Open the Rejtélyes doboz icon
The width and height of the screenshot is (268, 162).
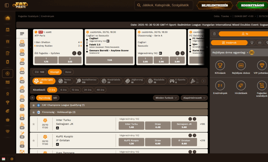(241, 65)
